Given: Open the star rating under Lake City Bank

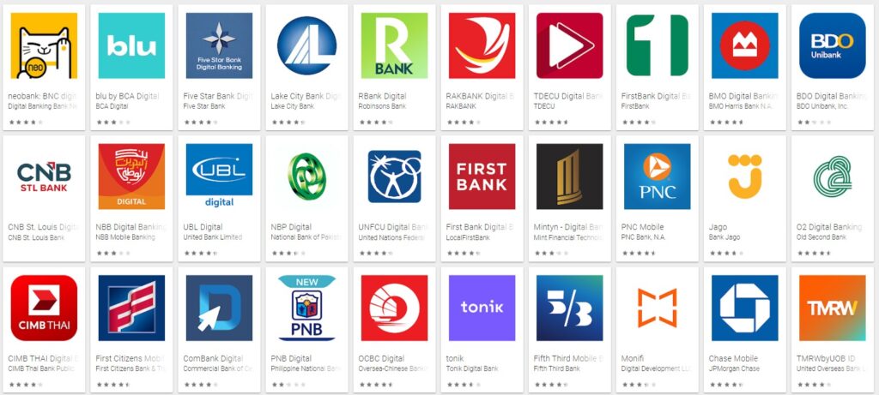Looking at the screenshot, I should pyautogui.click(x=288, y=122).
